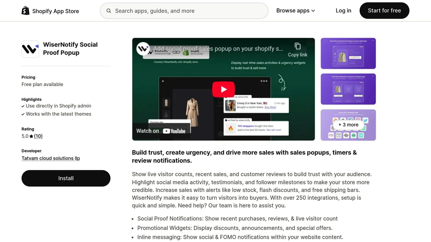Click 'Use directly in Shopify admin' highlight
The width and height of the screenshot is (431, 242).
coord(58,106)
